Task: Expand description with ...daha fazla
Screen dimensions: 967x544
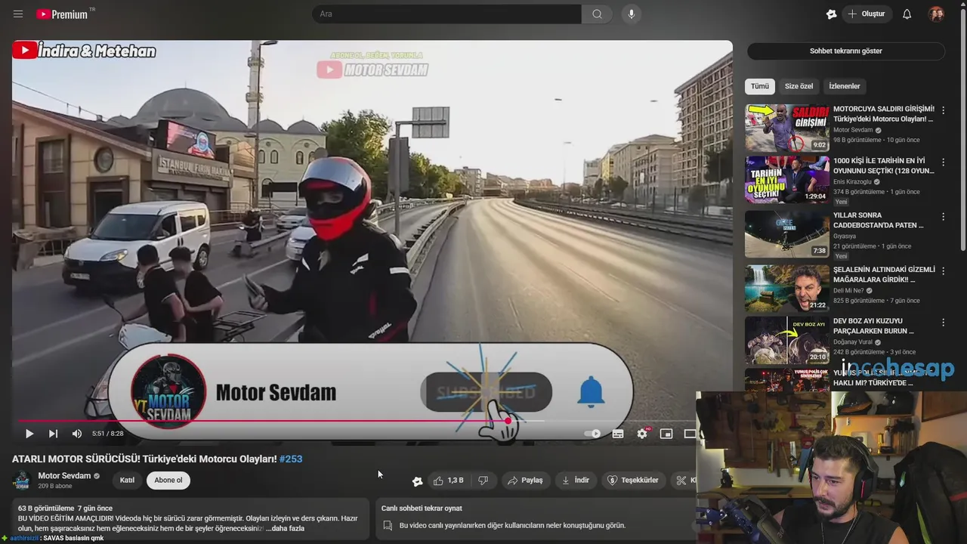Action: click(285, 528)
